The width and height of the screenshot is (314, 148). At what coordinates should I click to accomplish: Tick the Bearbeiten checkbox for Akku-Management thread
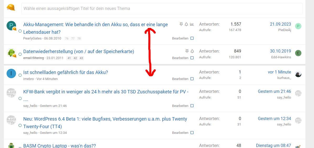point(192,38)
